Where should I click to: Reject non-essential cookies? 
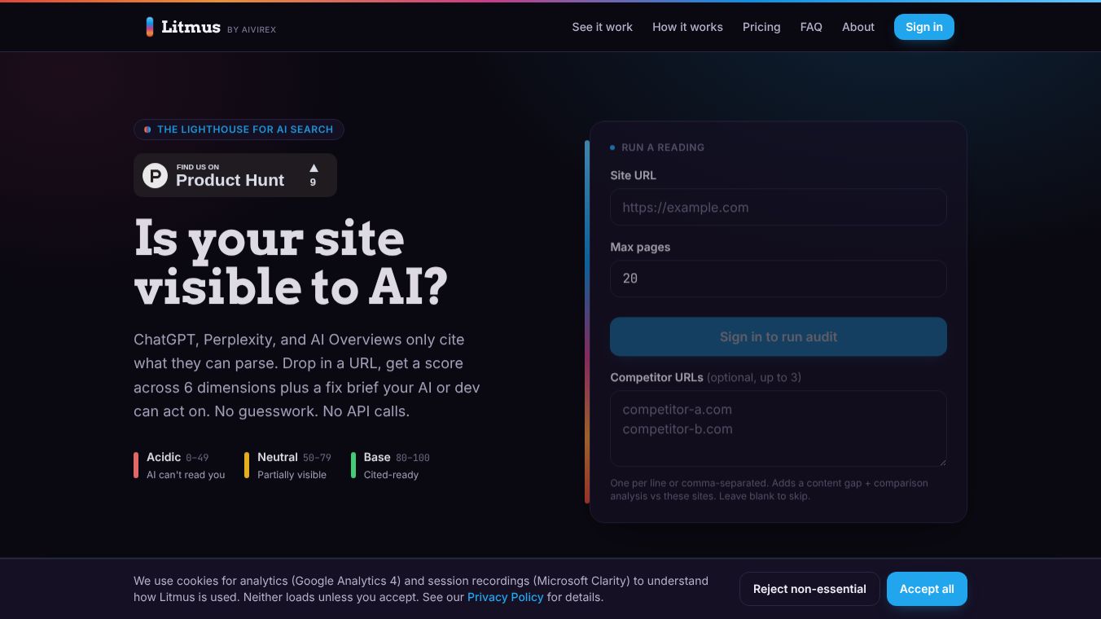click(x=809, y=589)
